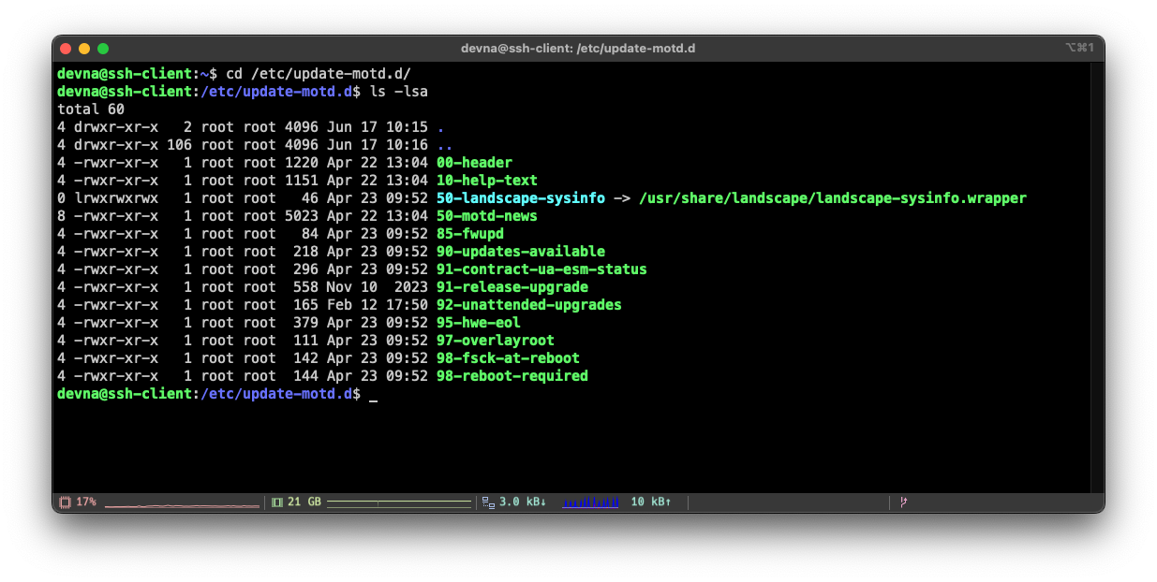Click the 97-overlayroot file name
Screen dimensions: 1157x582
pyautogui.click(x=496, y=341)
